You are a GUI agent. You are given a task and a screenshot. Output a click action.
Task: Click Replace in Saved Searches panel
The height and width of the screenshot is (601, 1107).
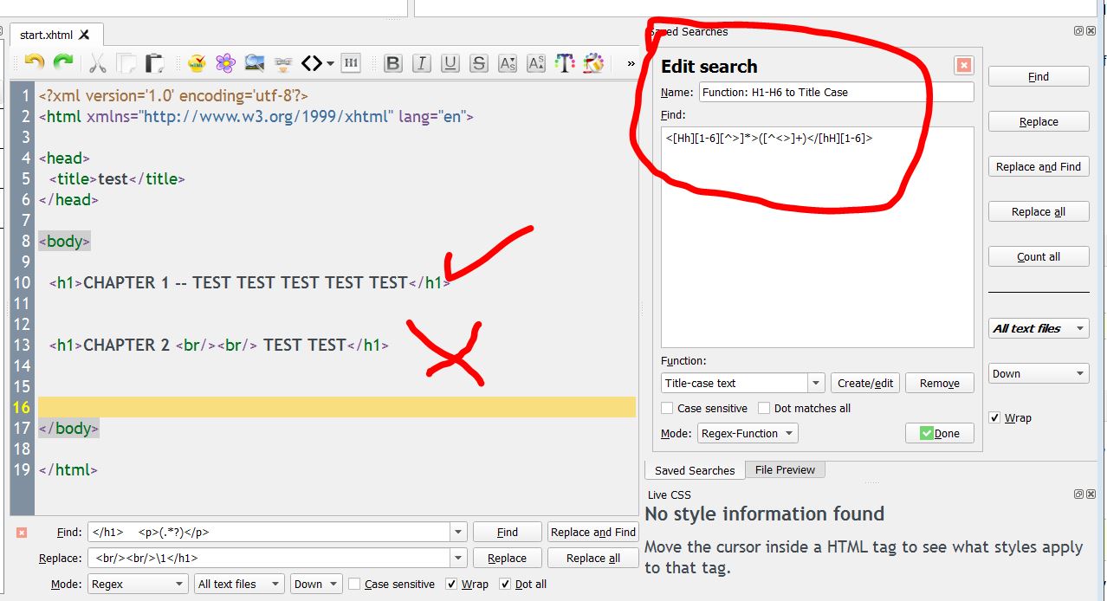click(1039, 121)
